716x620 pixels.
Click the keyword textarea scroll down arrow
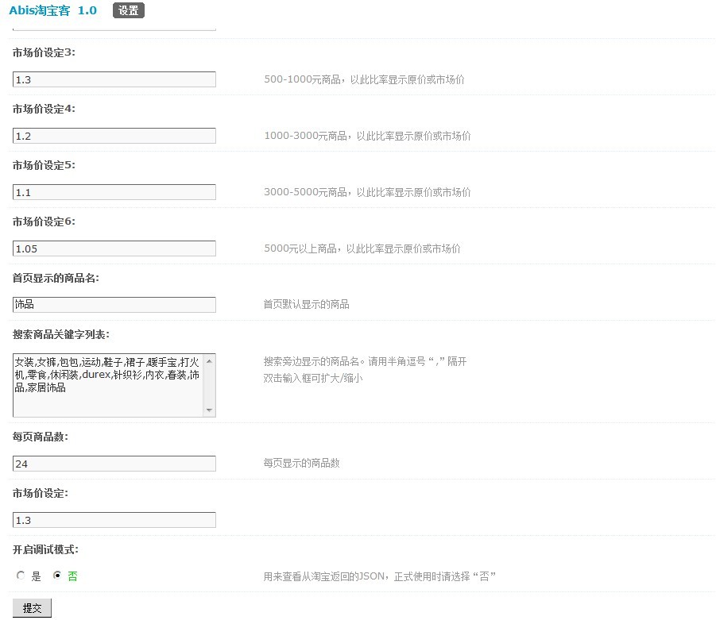(x=210, y=410)
